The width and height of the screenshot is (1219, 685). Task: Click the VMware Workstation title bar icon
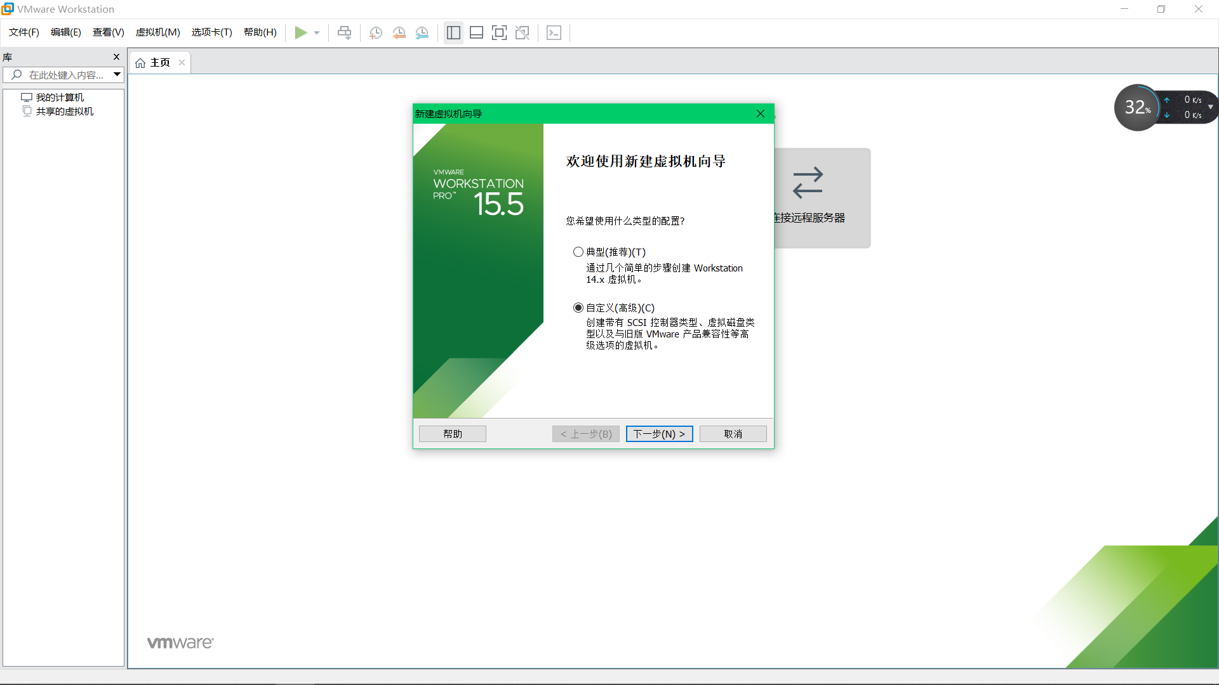pyautogui.click(x=8, y=9)
